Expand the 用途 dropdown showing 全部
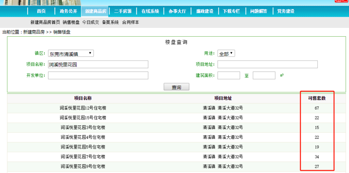Viewport: 349px width, 173px height. [226, 53]
